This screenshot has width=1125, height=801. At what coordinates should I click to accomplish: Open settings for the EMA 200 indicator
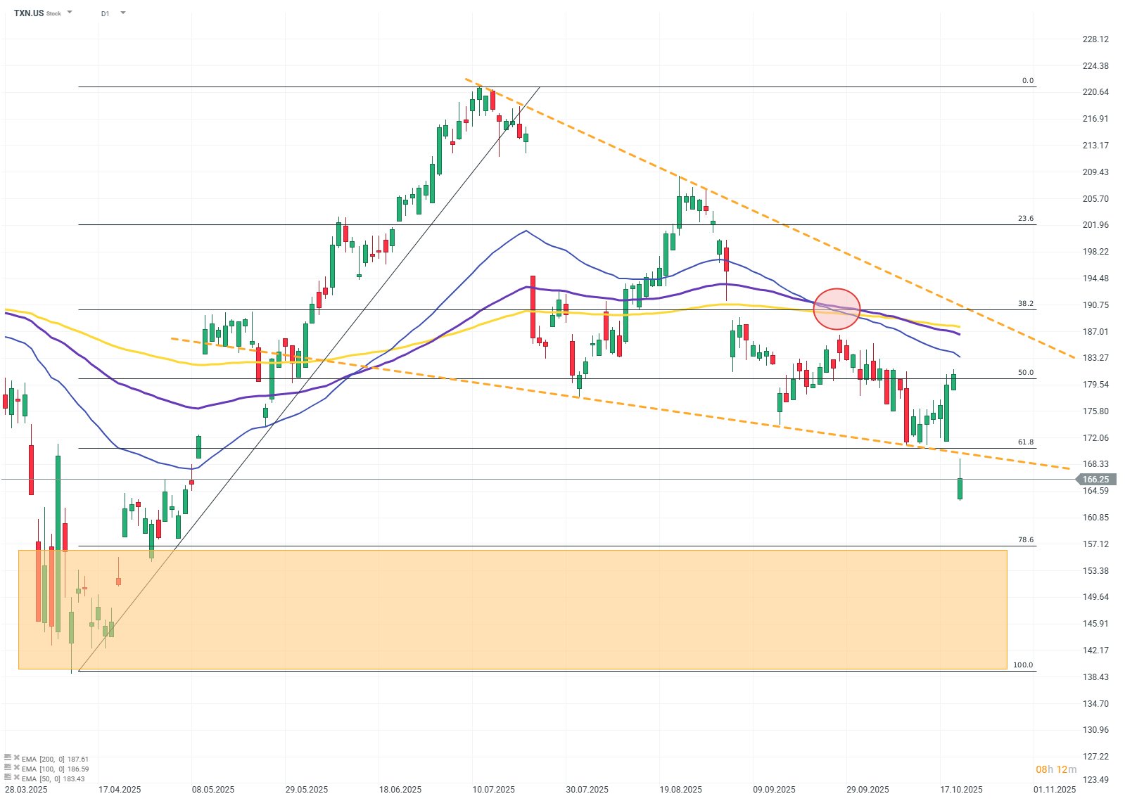click(x=8, y=758)
